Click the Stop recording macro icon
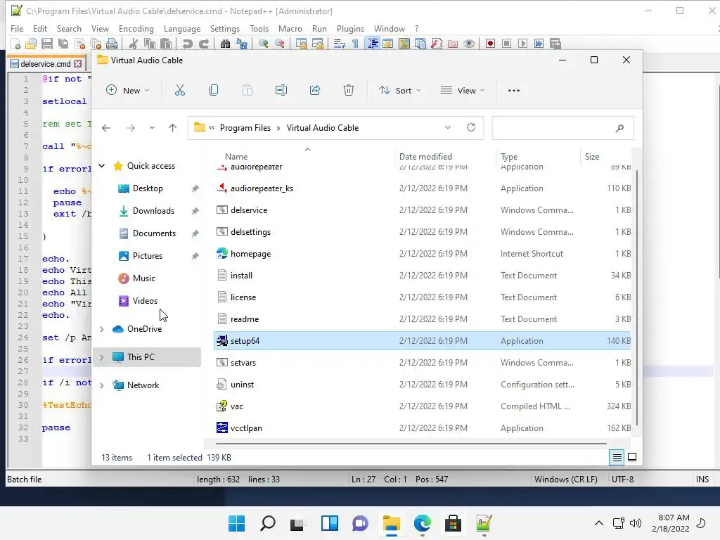This screenshot has width=720, height=540. (506, 44)
